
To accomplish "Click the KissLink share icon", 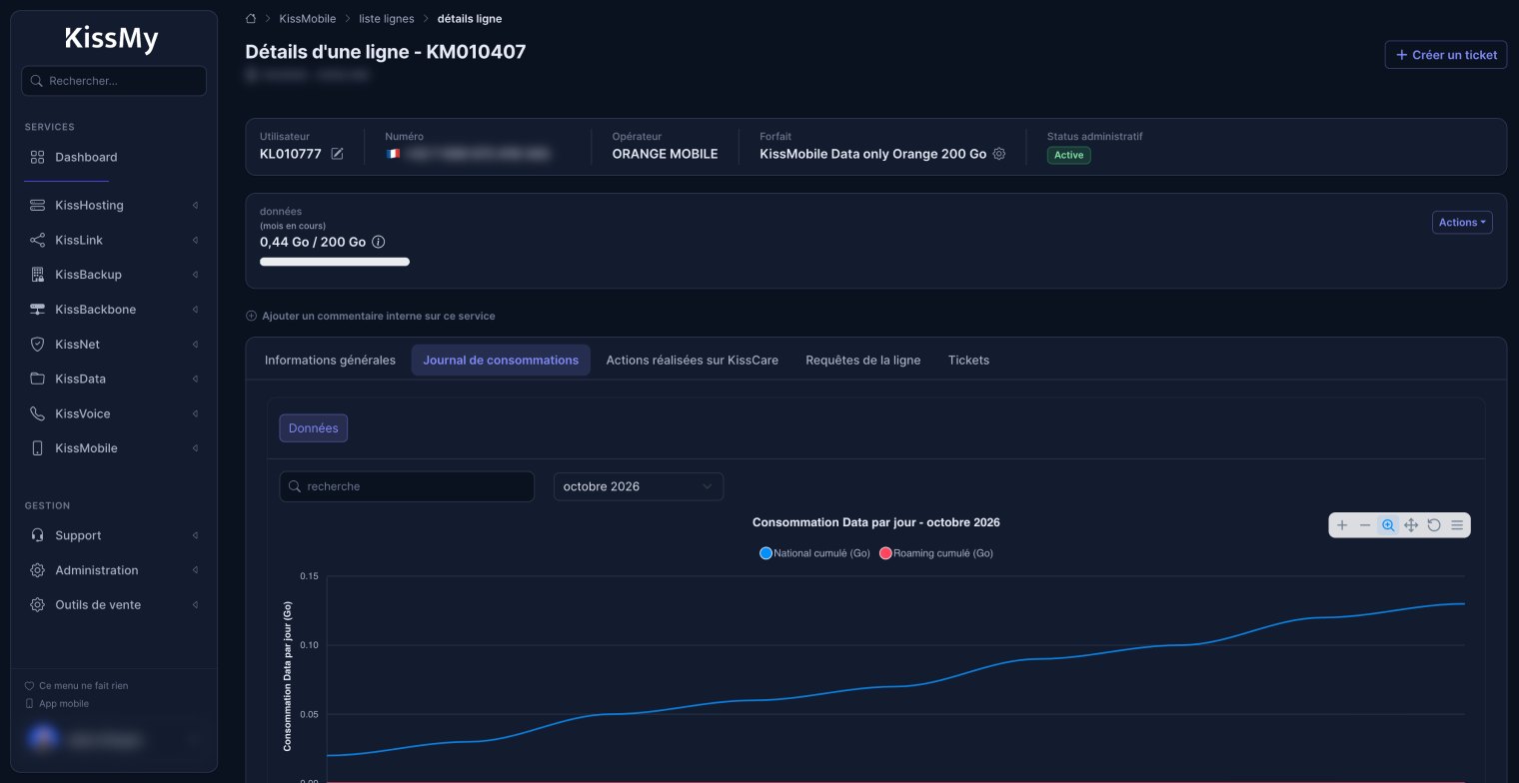I will (x=38, y=240).
